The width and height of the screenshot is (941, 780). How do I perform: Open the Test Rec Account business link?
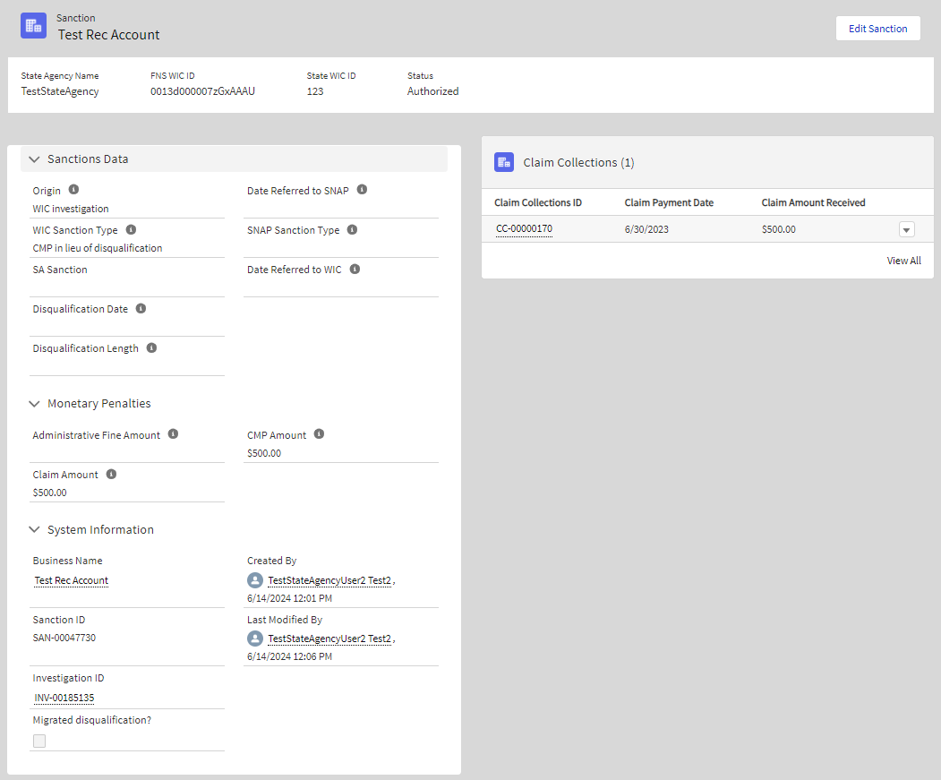point(72,580)
